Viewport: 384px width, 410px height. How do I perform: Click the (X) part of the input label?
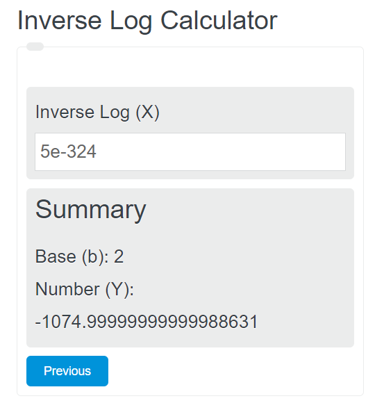[148, 113]
